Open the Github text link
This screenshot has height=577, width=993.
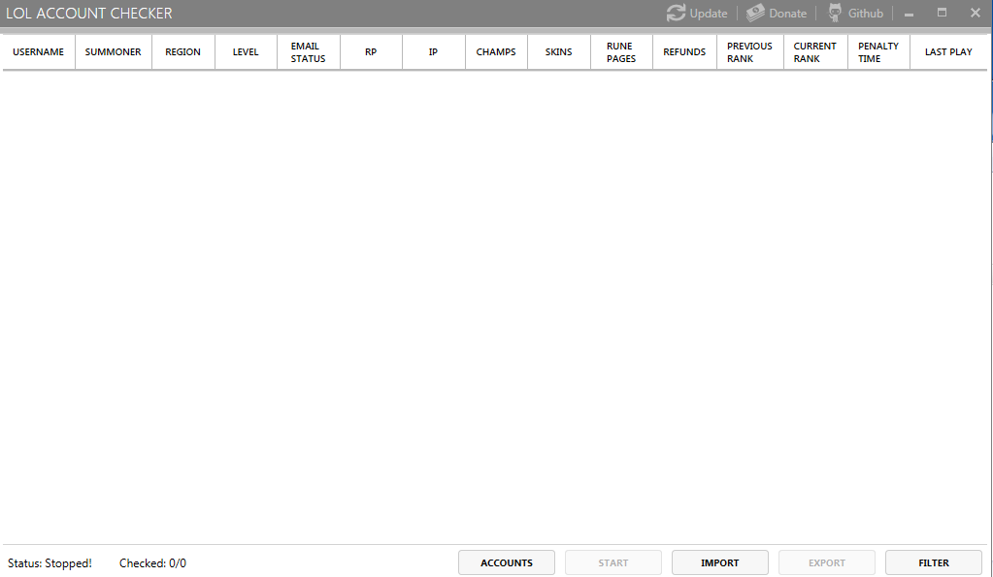(865, 14)
